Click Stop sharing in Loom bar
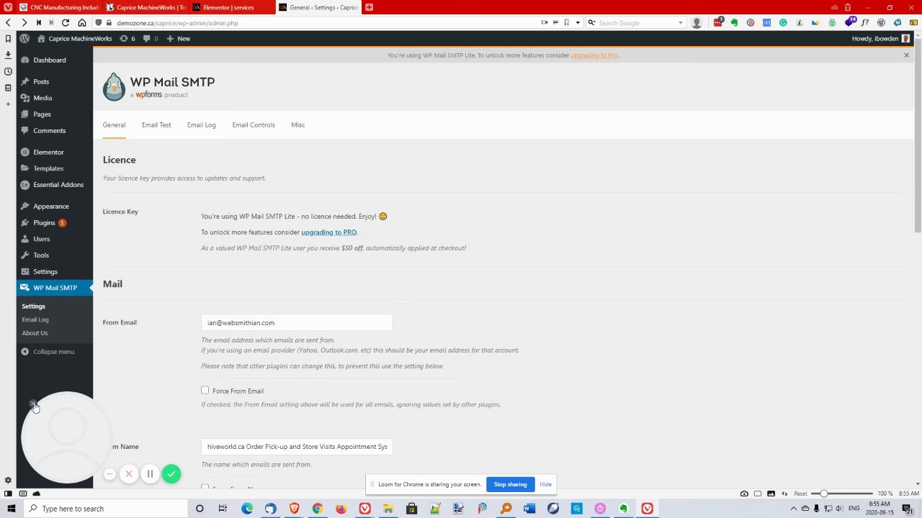Image resolution: width=922 pixels, height=518 pixels. [x=510, y=484]
